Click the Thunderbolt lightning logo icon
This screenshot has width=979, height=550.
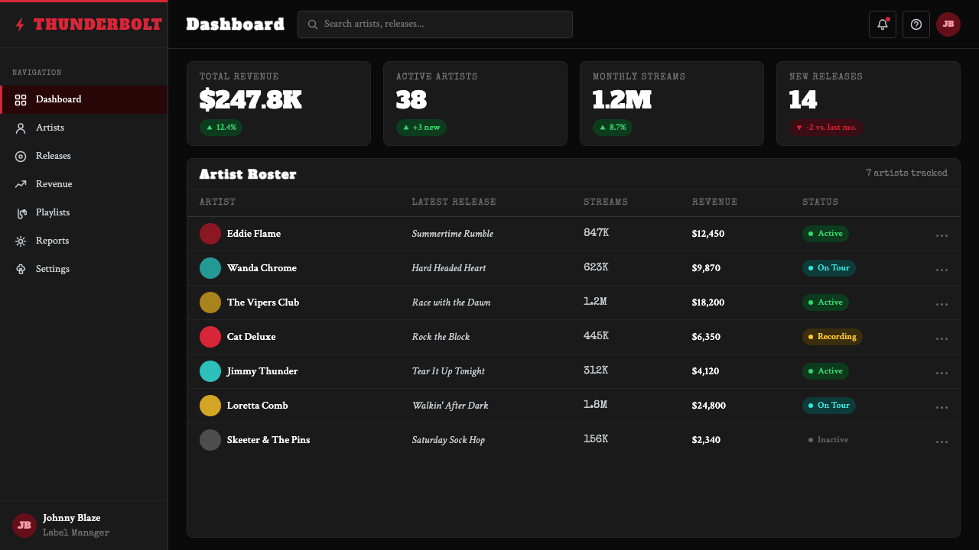pos(20,24)
